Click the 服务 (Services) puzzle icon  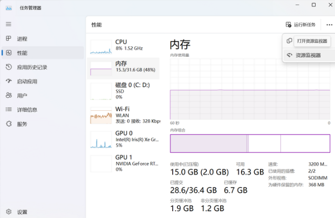[8, 124]
